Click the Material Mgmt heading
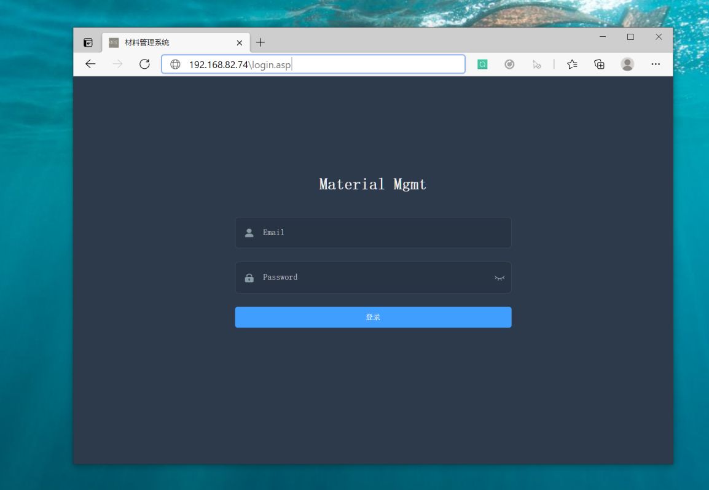Image resolution: width=709 pixels, height=490 pixels. (372, 184)
